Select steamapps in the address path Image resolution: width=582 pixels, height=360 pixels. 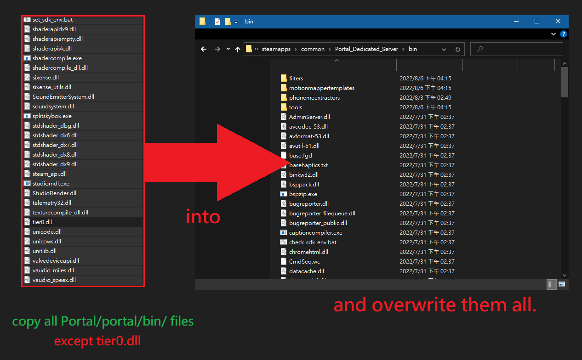click(x=276, y=49)
